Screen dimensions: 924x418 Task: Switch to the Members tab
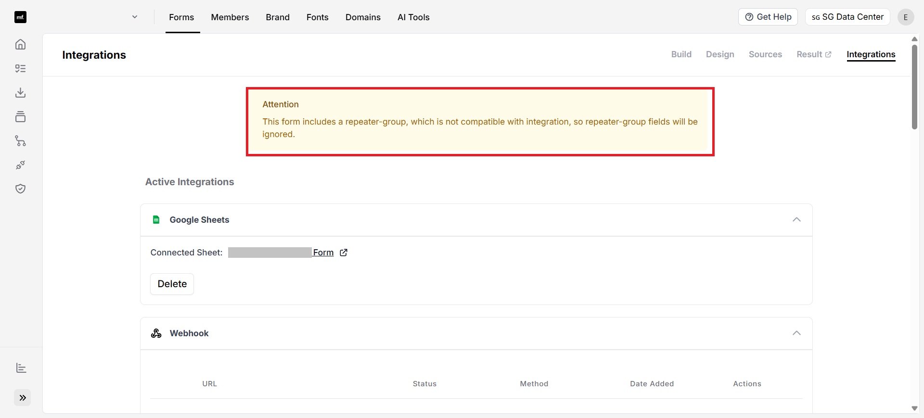(230, 17)
